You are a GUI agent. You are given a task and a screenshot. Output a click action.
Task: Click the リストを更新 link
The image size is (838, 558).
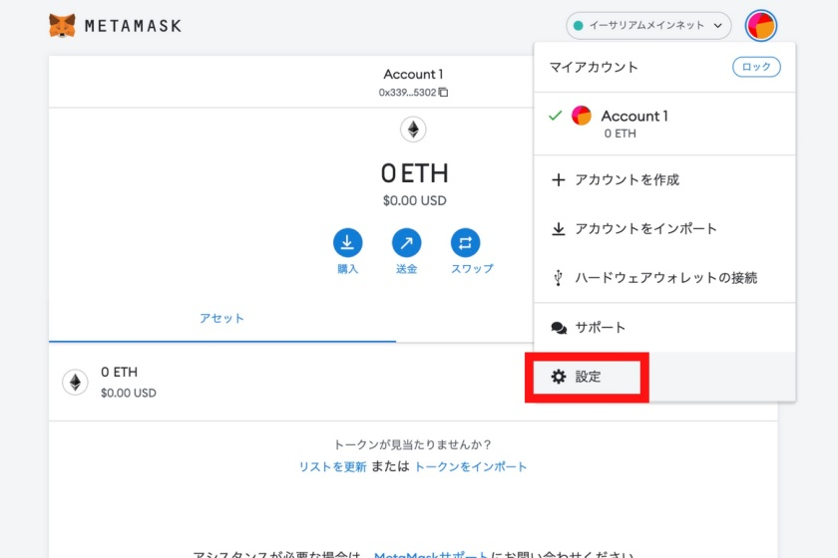point(332,466)
